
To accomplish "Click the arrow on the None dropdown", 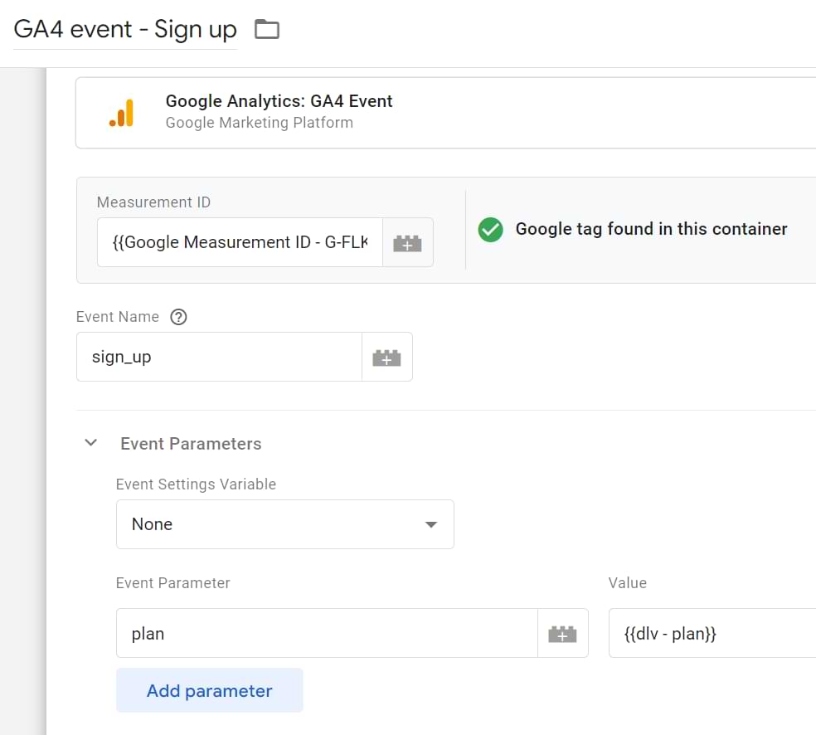I will coord(430,524).
